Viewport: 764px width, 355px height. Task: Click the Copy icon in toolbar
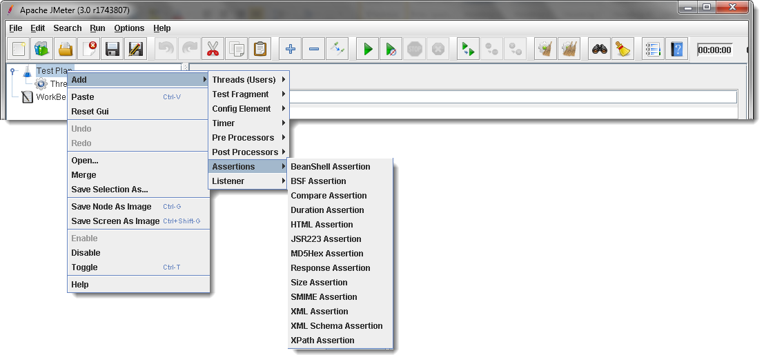[x=236, y=49]
